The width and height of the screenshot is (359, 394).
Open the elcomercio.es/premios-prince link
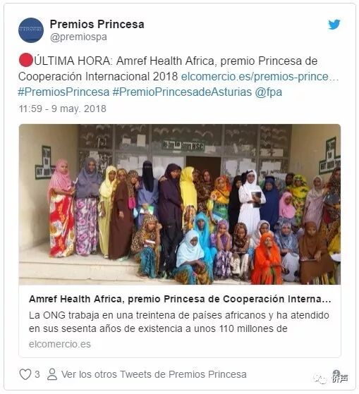(x=260, y=76)
